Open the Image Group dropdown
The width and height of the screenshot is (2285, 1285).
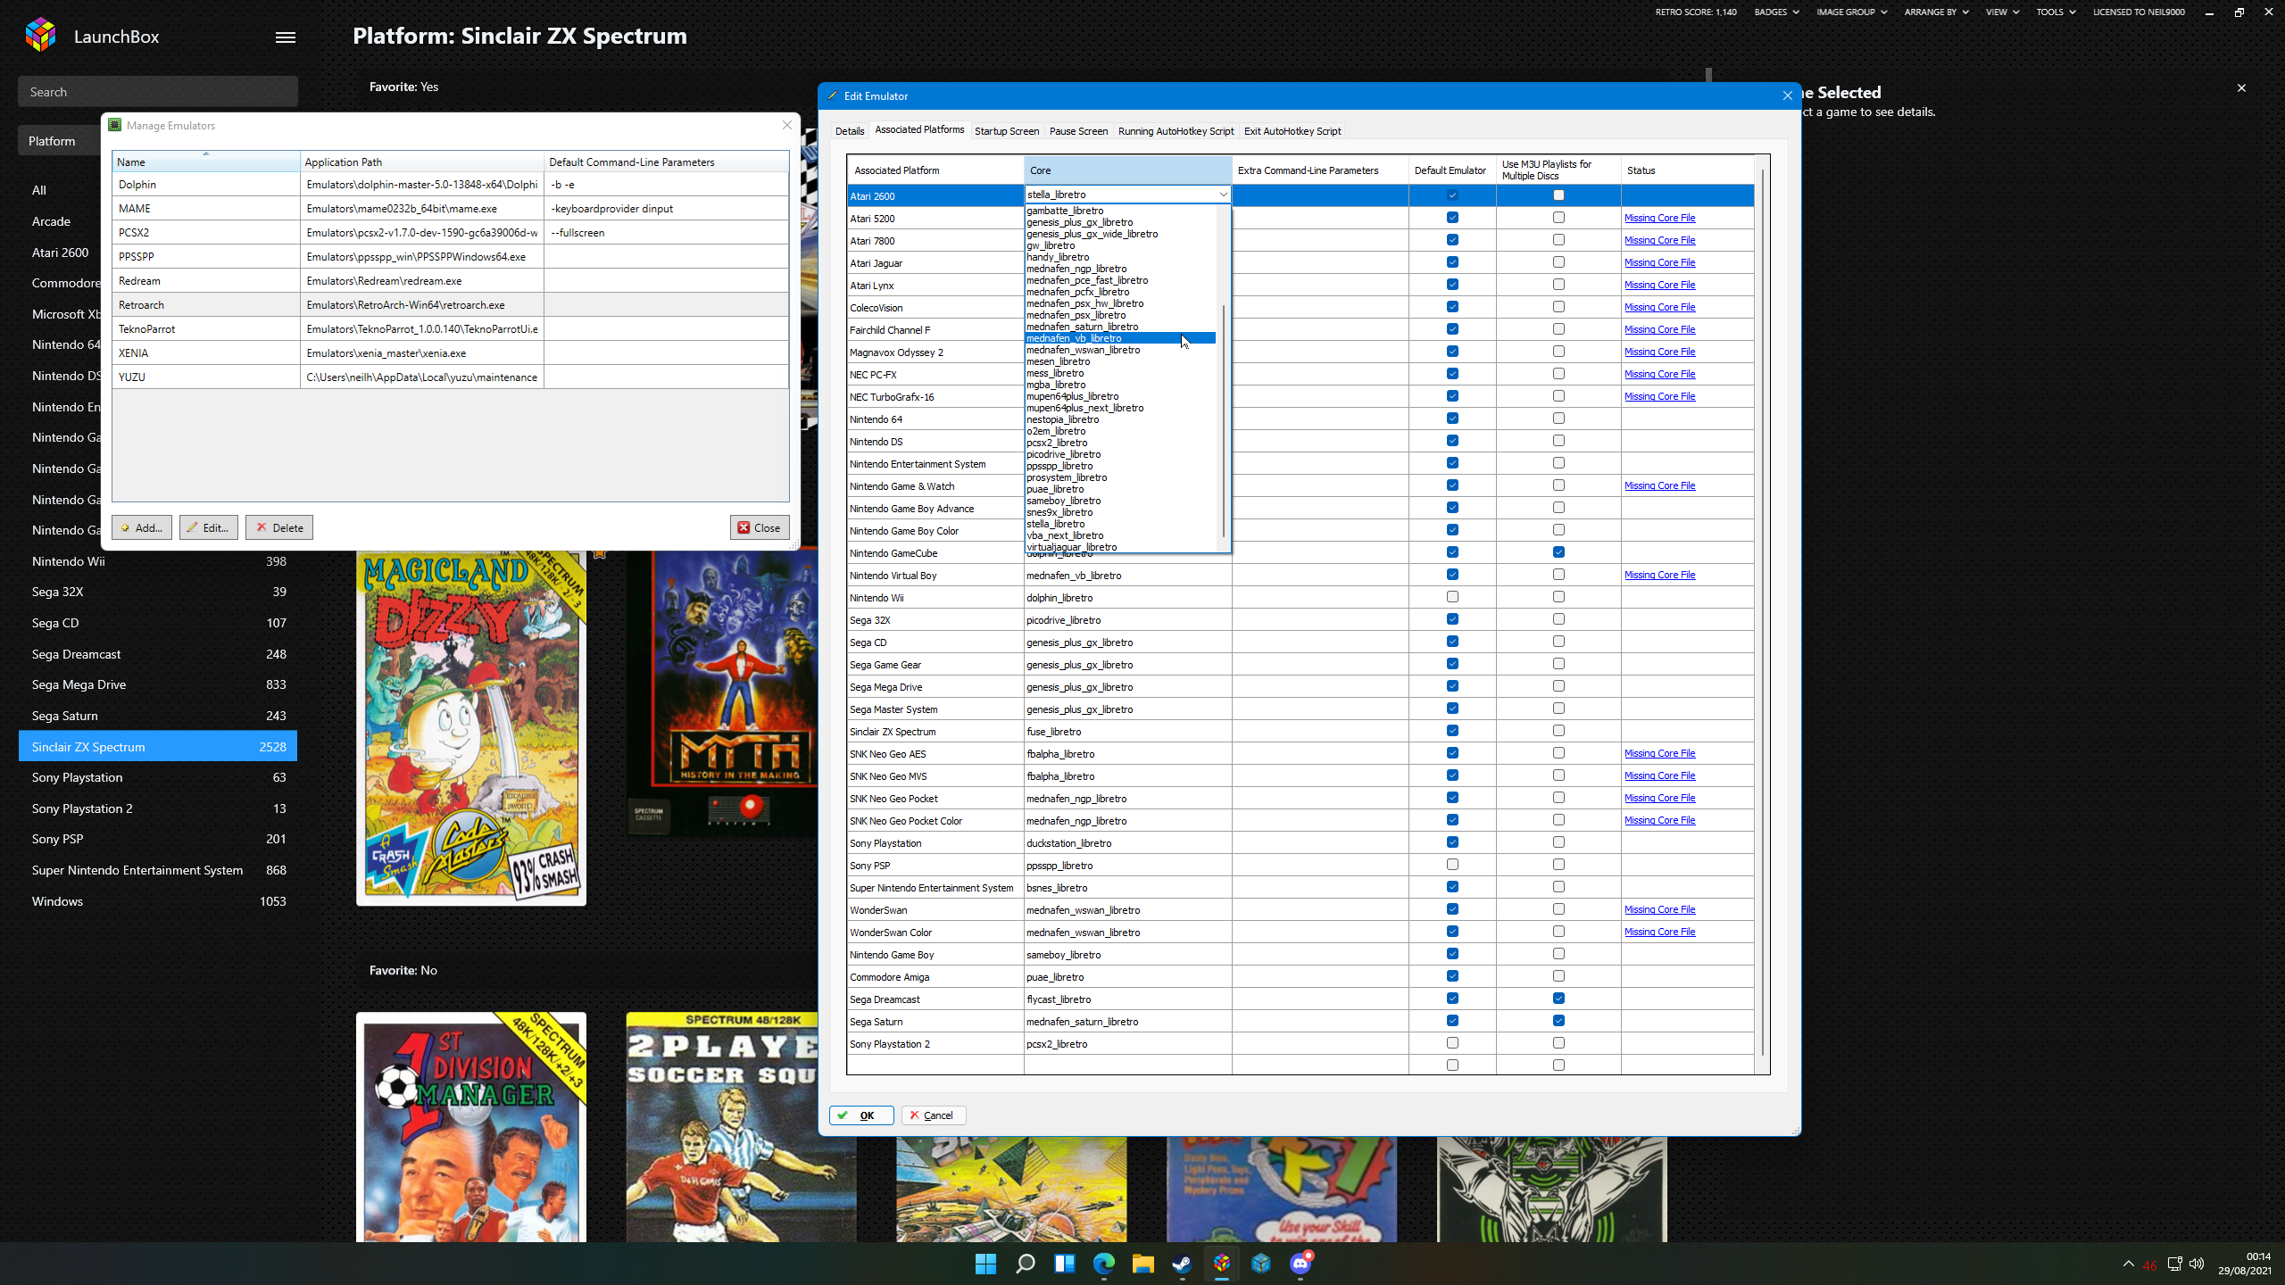1852,12
